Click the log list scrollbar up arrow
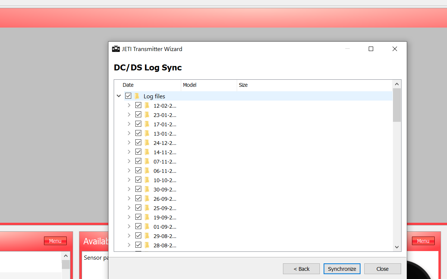The width and height of the screenshot is (447, 279). (x=397, y=84)
